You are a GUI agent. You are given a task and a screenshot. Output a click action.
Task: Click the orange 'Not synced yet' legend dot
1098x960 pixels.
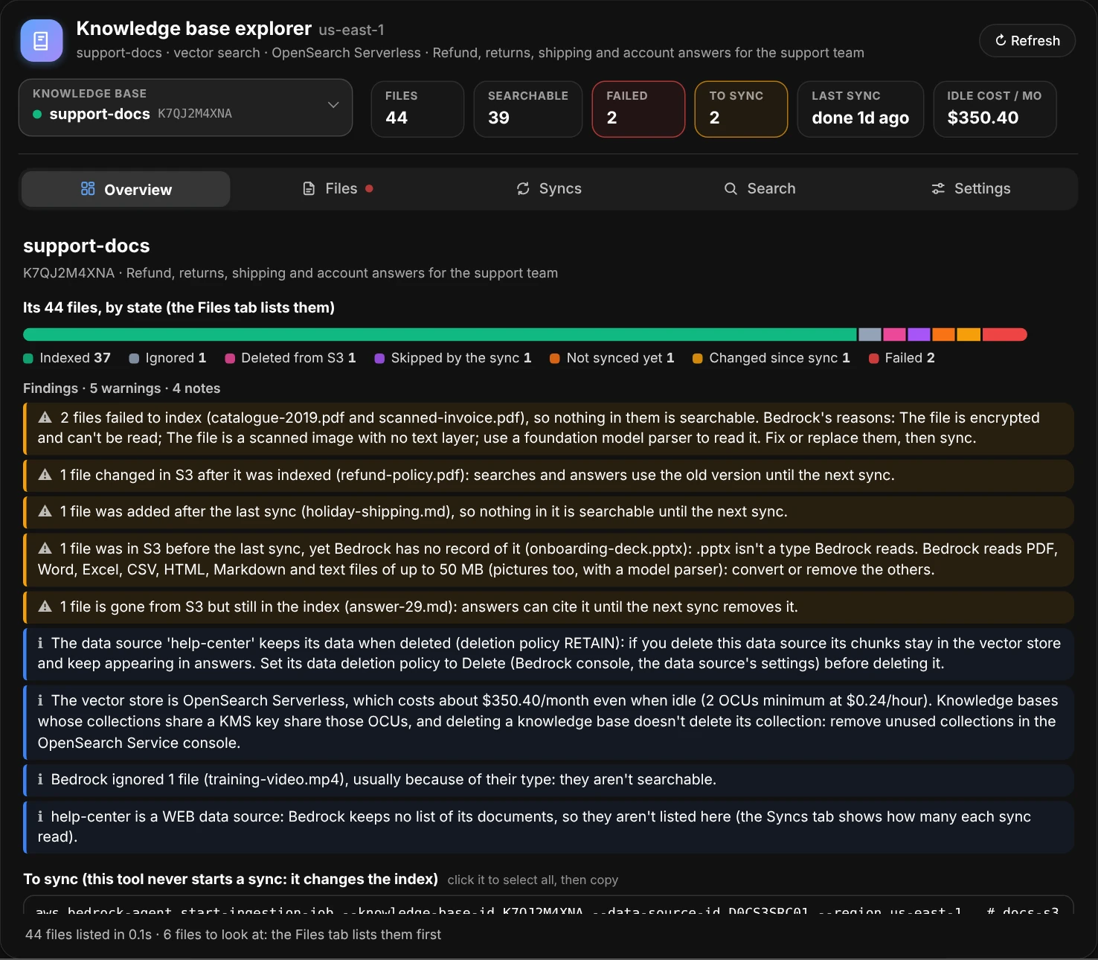point(555,359)
